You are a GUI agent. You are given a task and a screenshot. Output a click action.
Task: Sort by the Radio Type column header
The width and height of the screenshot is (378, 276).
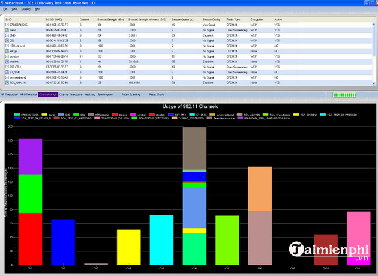coord(238,20)
